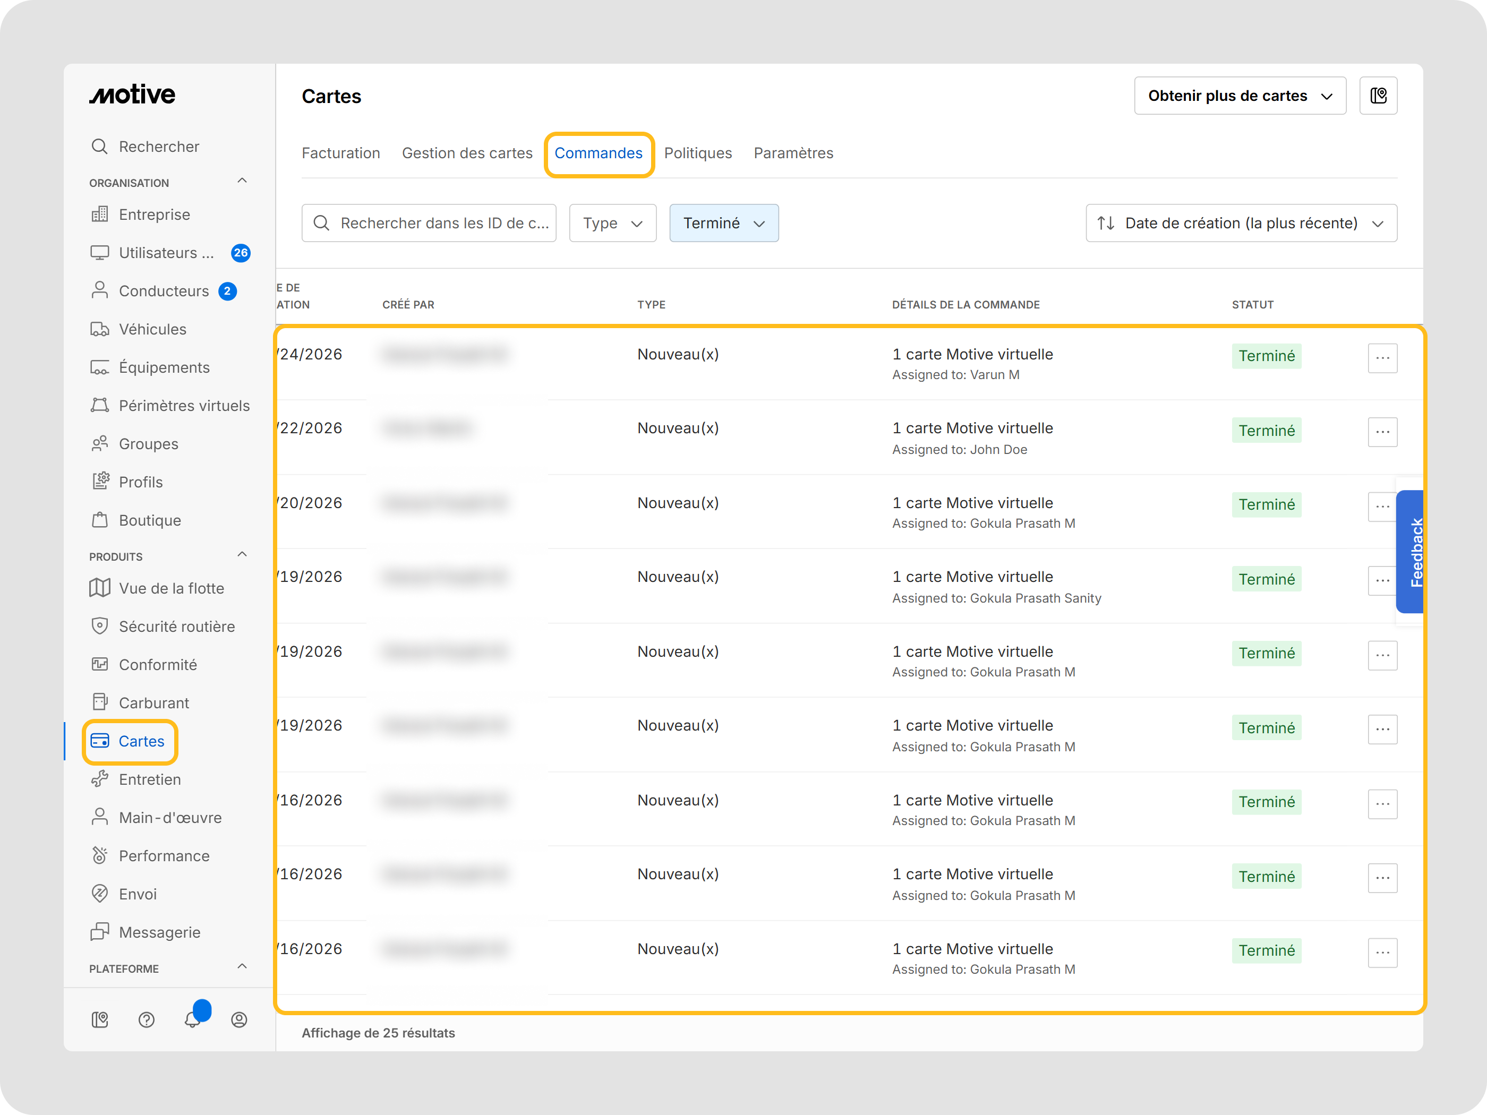Open Sécurité routière

163,627
